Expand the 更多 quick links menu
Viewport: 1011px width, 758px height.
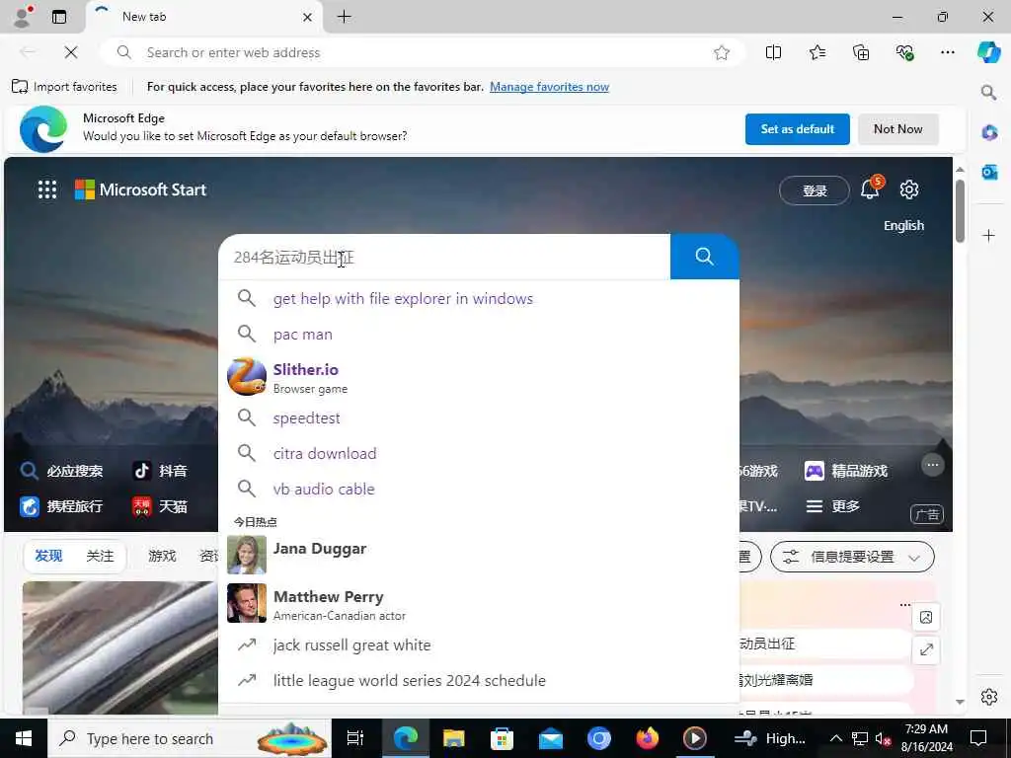click(x=832, y=506)
